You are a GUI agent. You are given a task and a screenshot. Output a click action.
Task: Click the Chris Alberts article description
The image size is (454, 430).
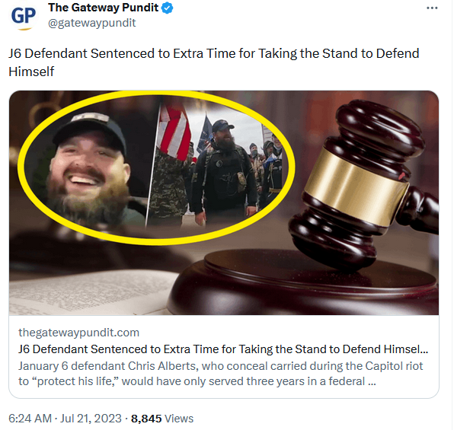[221, 374]
